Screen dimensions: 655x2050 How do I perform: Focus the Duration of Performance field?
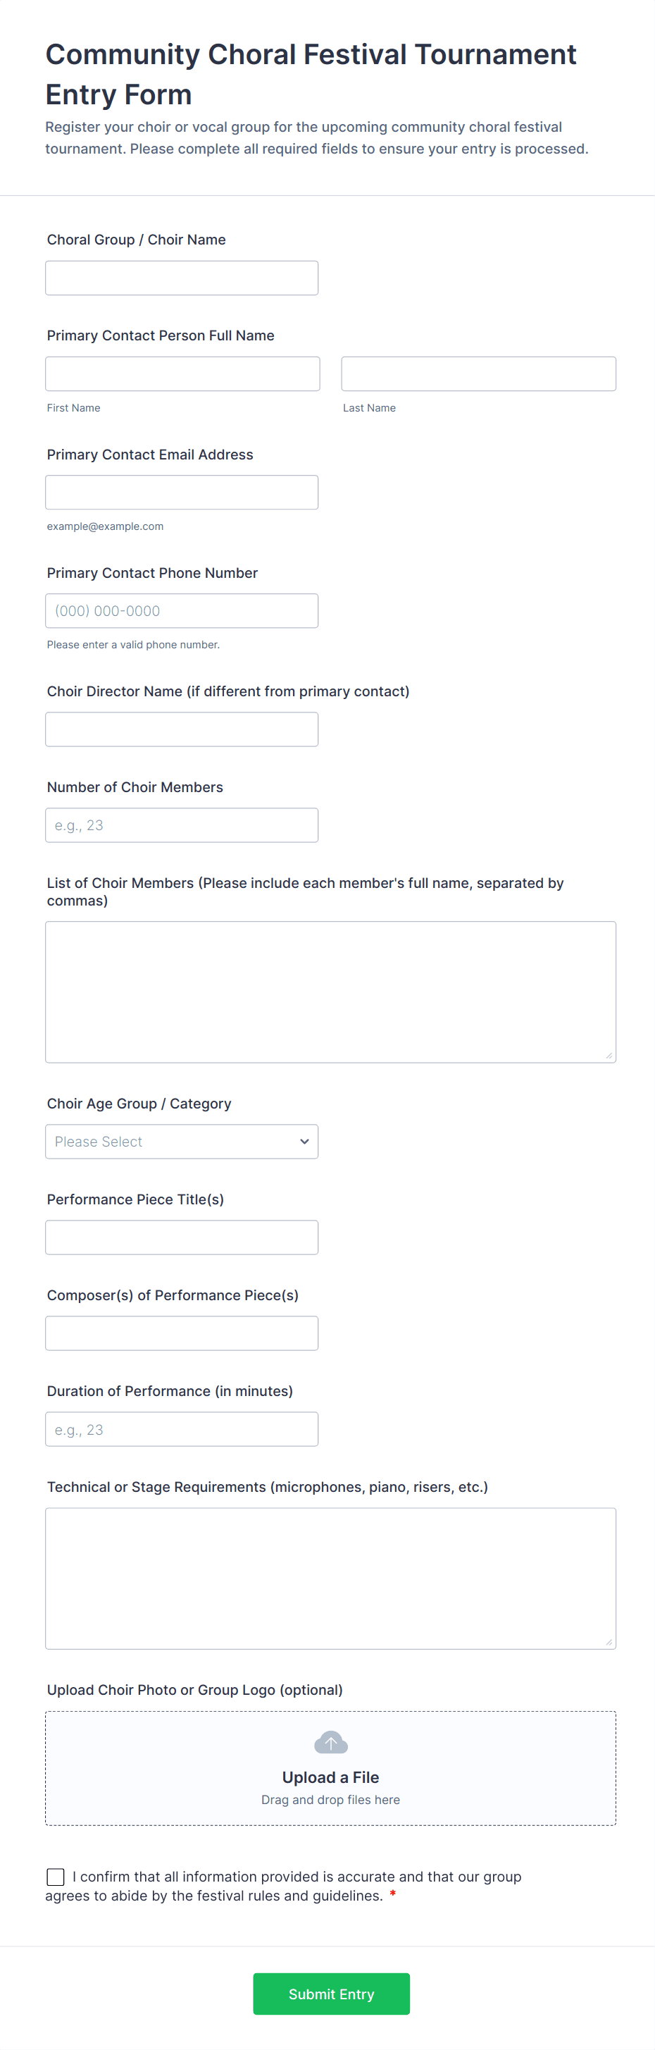pyautogui.click(x=181, y=1429)
